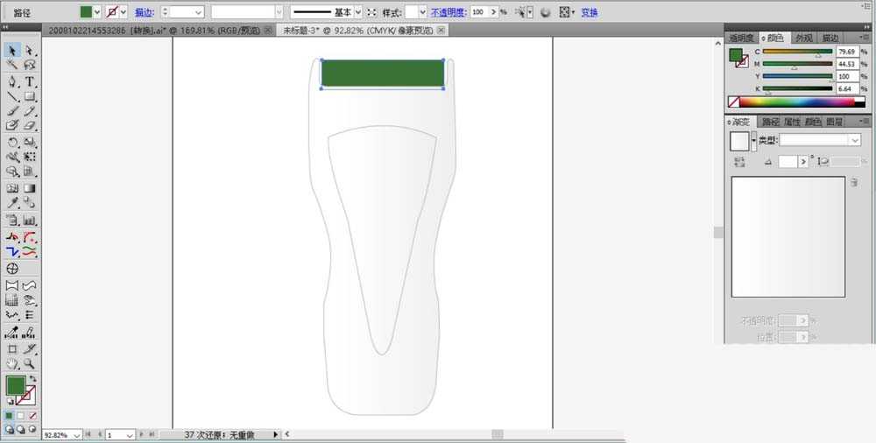Click the 变换 link
876x443 pixels.
click(x=590, y=12)
